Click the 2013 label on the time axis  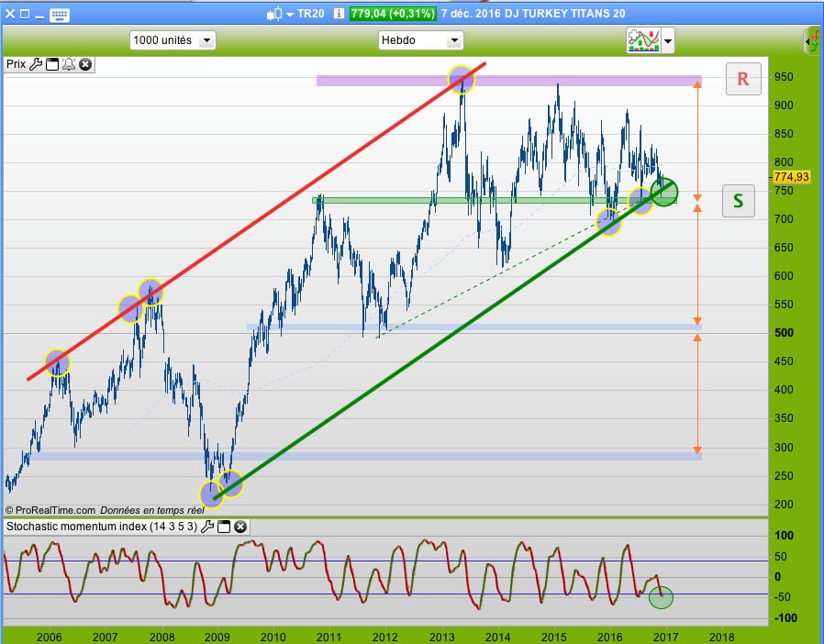pyautogui.click(x=441, y=638)
